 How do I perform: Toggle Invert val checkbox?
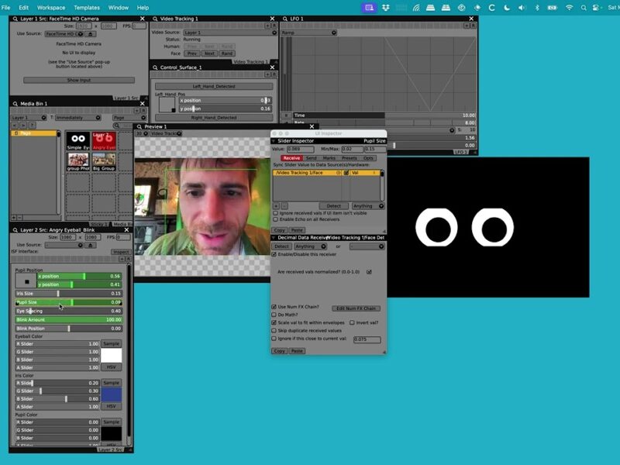coord(352,322)
